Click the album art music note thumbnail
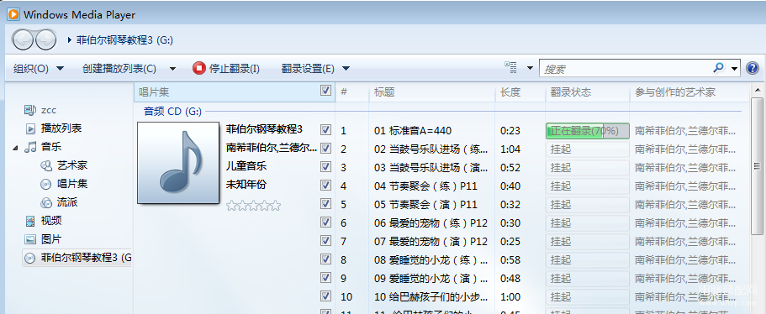This screenshot has width=766, height=314. point(178,163)
